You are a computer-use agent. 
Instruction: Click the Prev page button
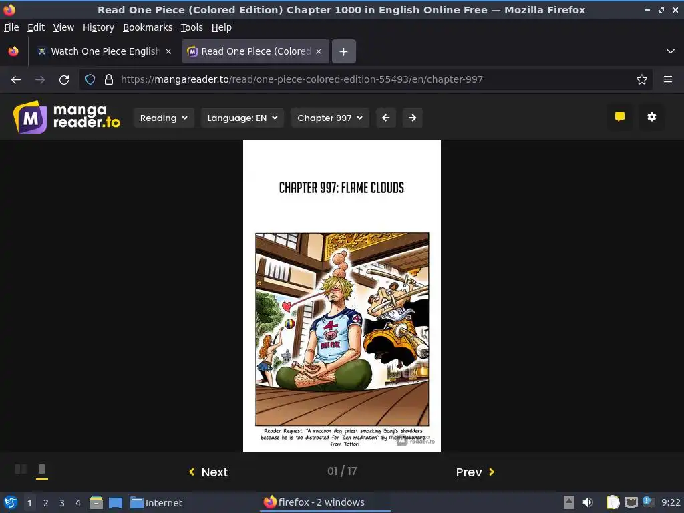tap(475, 472)
